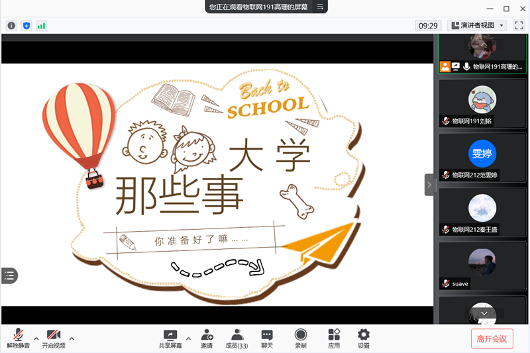Click the meeting info icon

click(11, 25)
